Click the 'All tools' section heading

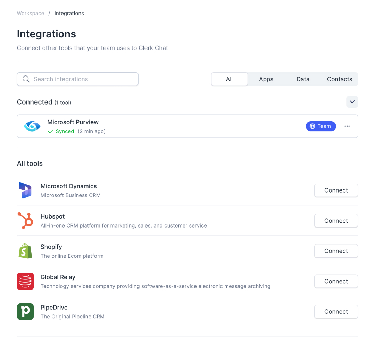pyautogui.click(x=30, y=164)
